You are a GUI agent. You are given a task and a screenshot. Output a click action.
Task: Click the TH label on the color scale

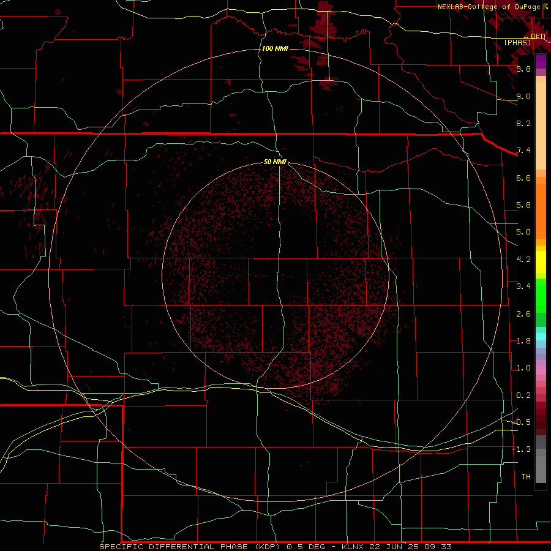tap(526, 477)
